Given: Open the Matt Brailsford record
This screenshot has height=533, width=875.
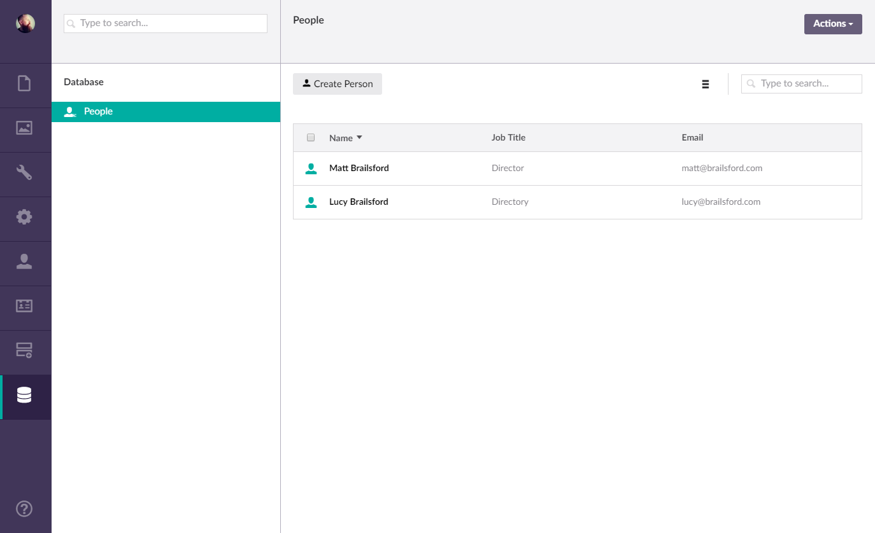Looking at the screenshot, I should [x=359, y=169].
